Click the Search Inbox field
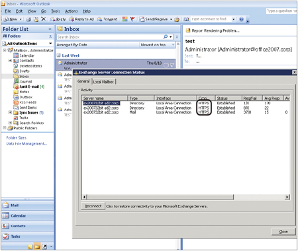This screenshot has height=251, width=298. [x=110, y=37]
